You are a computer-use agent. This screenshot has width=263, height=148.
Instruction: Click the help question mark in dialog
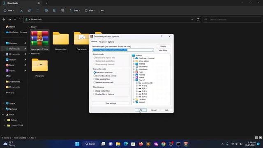(161, 37)
